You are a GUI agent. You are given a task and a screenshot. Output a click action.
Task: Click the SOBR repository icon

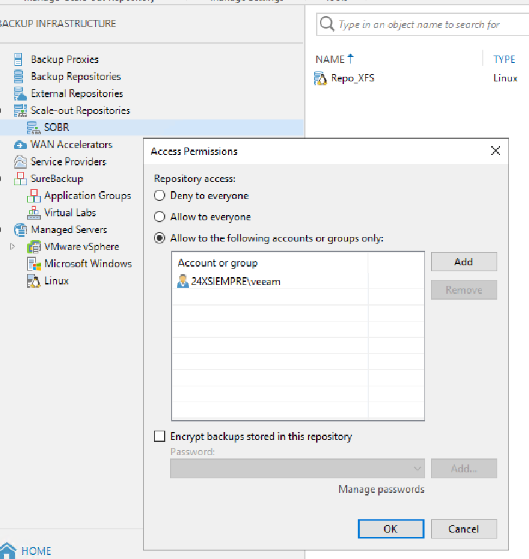click(34, 128)
